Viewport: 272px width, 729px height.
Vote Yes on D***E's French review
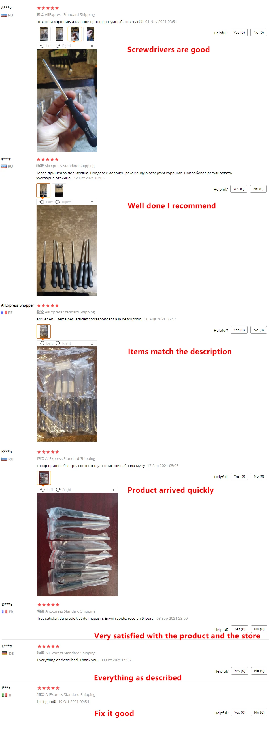[240, 629]
